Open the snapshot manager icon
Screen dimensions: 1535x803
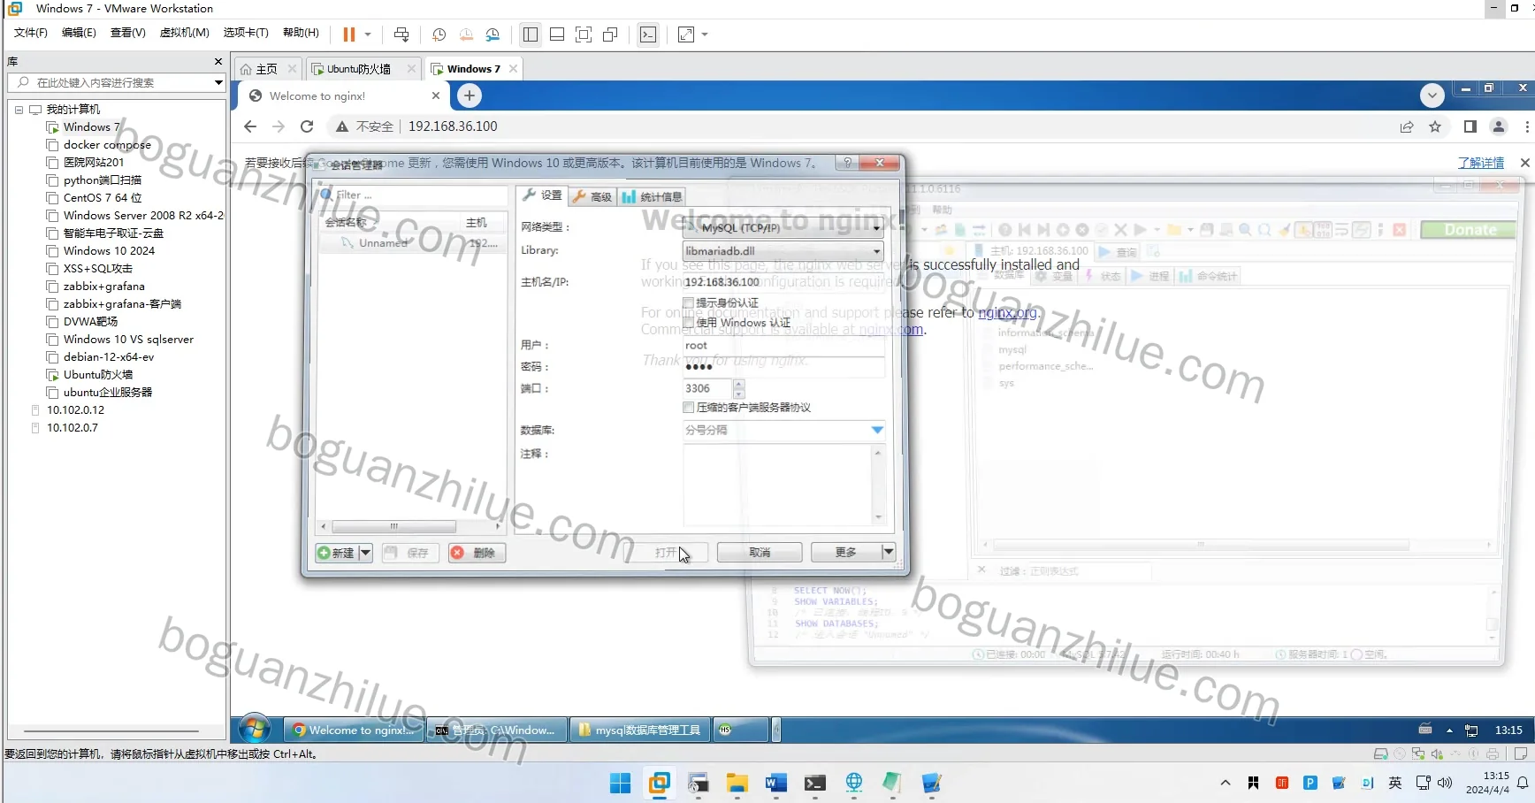click(493, 34)
